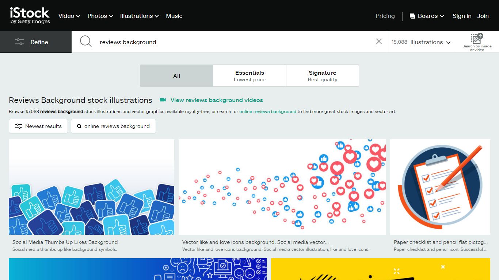Open the Pricing link
Image resolution: width=499 pixels, height=280 pixels.
385,16
